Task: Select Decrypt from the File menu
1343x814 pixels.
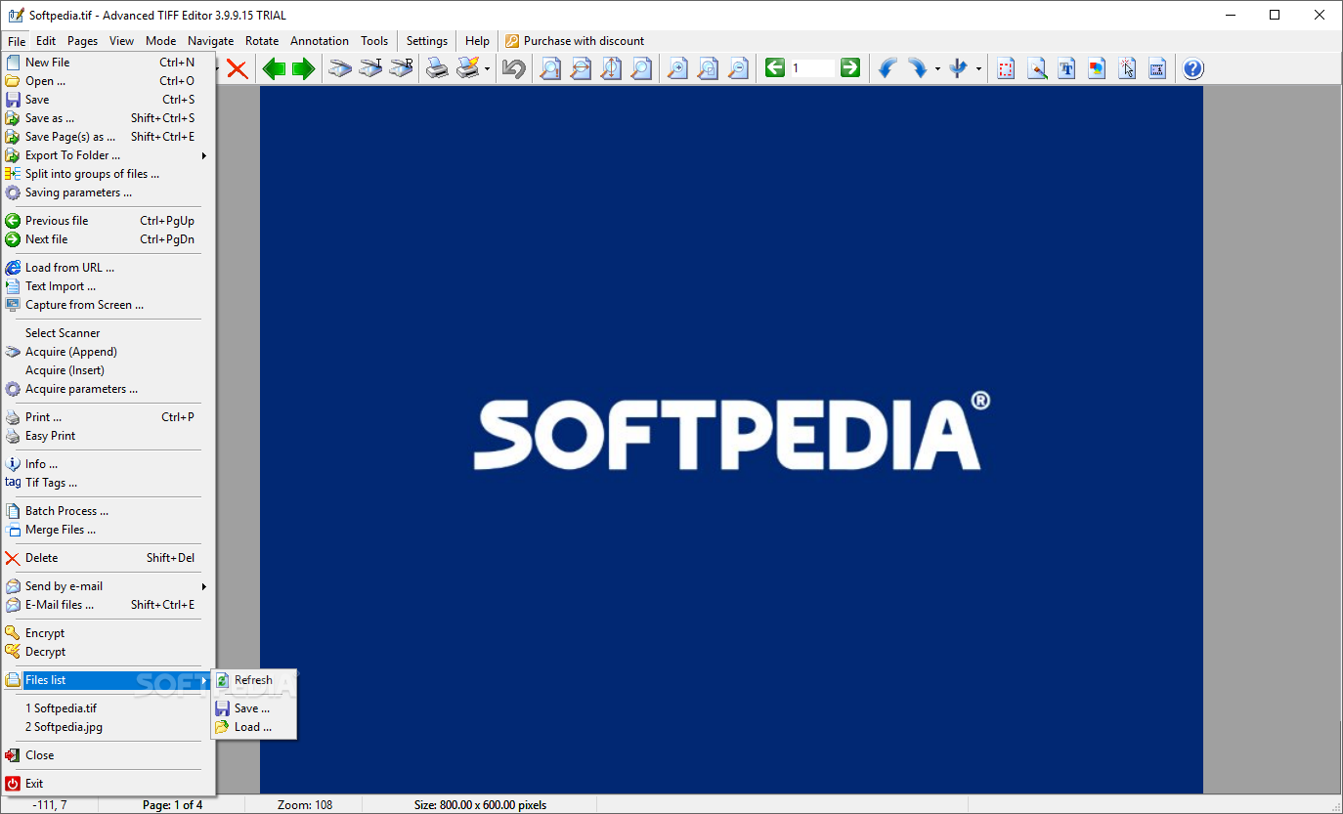Action: tap(108, 652)
